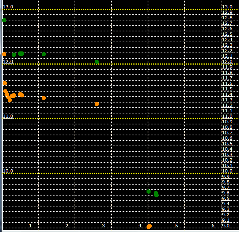Click the left-side 12.0 axis label
The height and width of the screenshot is (232, 239).
[8, 62]
